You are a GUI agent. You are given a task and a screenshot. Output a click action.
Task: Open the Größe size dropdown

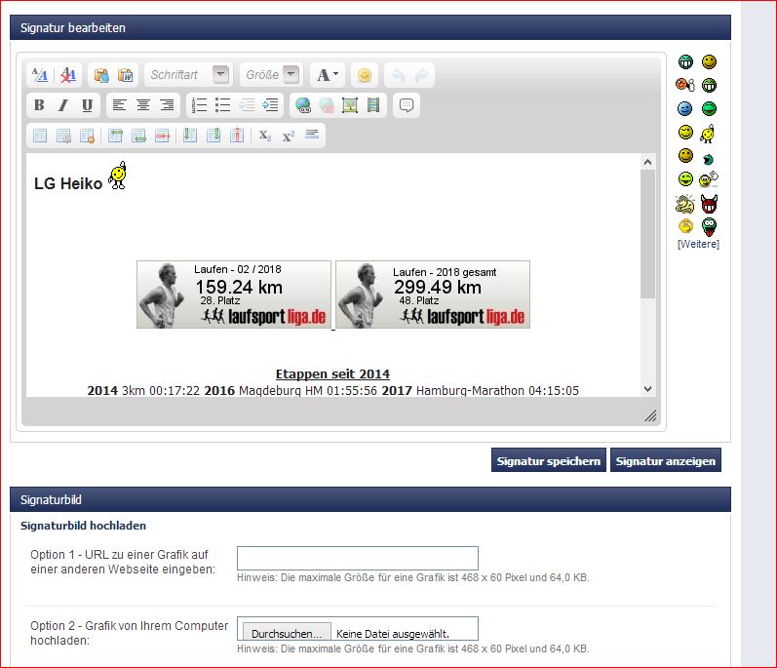pyautogui.click(x=291, y=75)
